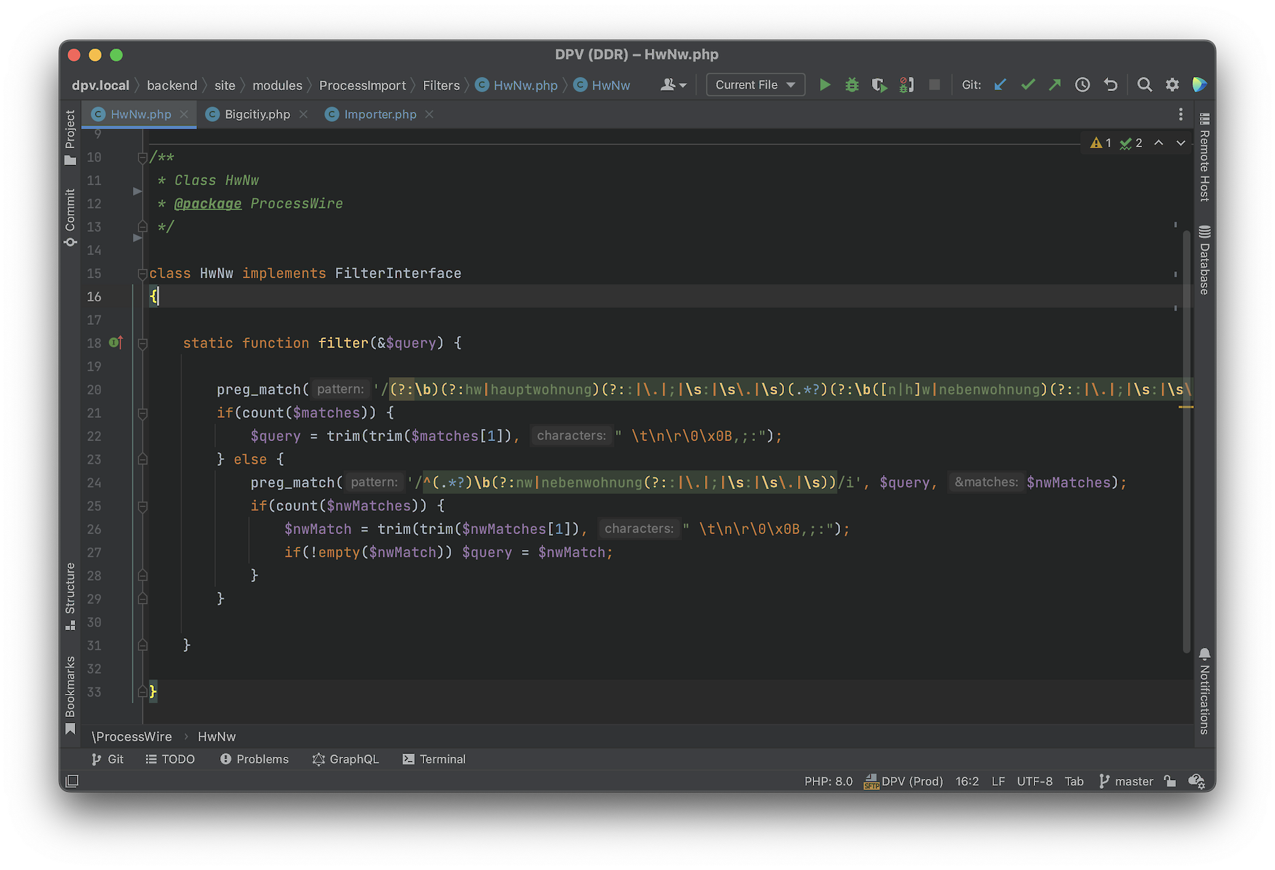Change LF line separator
This screenshot has width=1275, height=870.
[x=998, y=781]
